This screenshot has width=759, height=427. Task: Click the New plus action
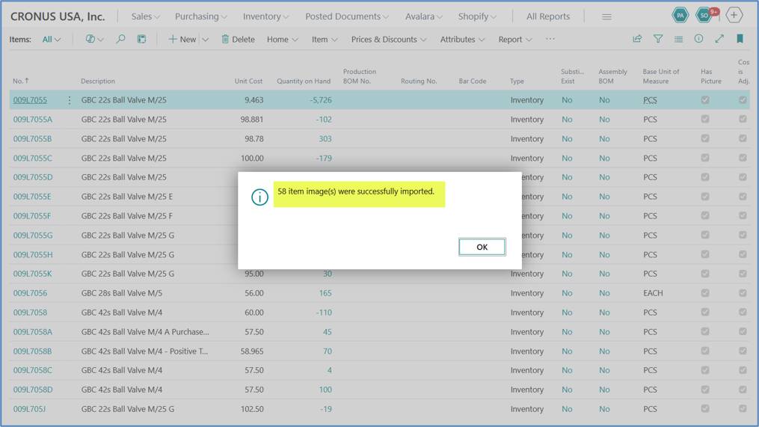[182, 39]
